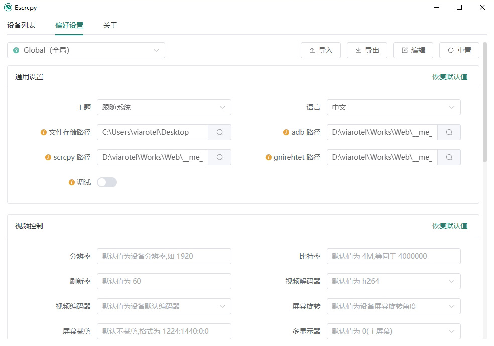Restore defaults for 通用设置 section

pos(450,77)
